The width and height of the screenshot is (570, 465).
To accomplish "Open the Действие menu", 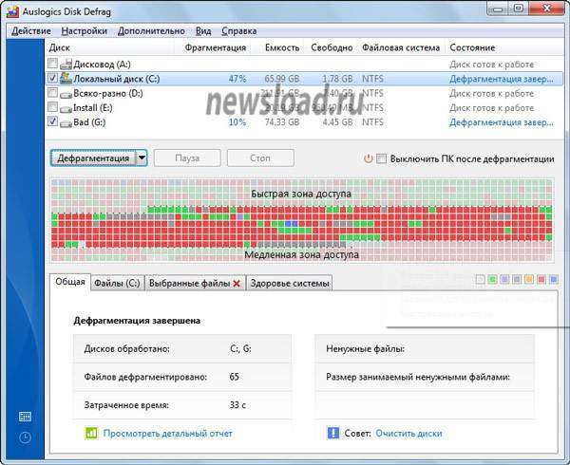I will (x=31, y=31).
